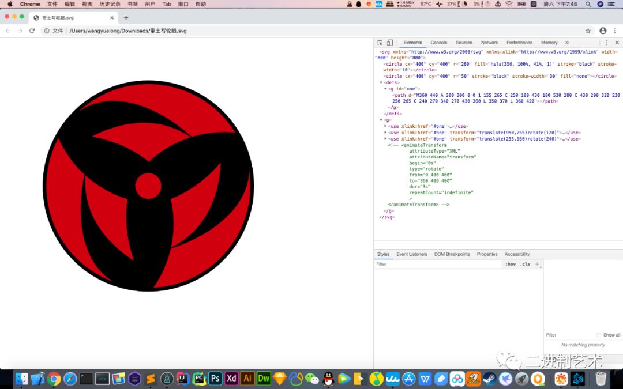This screenshot has width=623, height=389.
Task: Open the Properties pane tab
Action: 487,254
